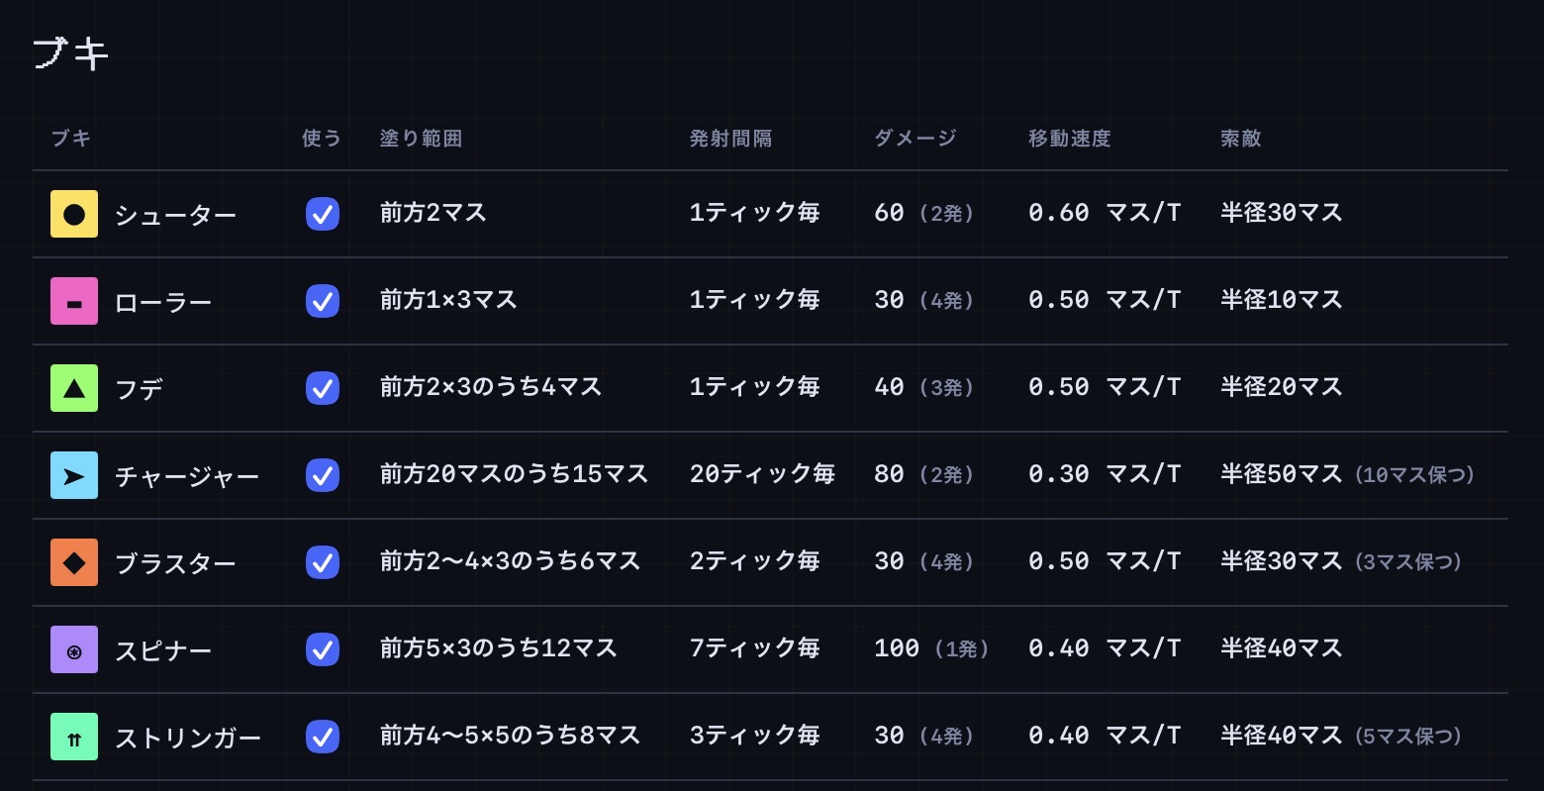Click the yellow シューター circle icon
1544x791 pixels.
point(74,214)
